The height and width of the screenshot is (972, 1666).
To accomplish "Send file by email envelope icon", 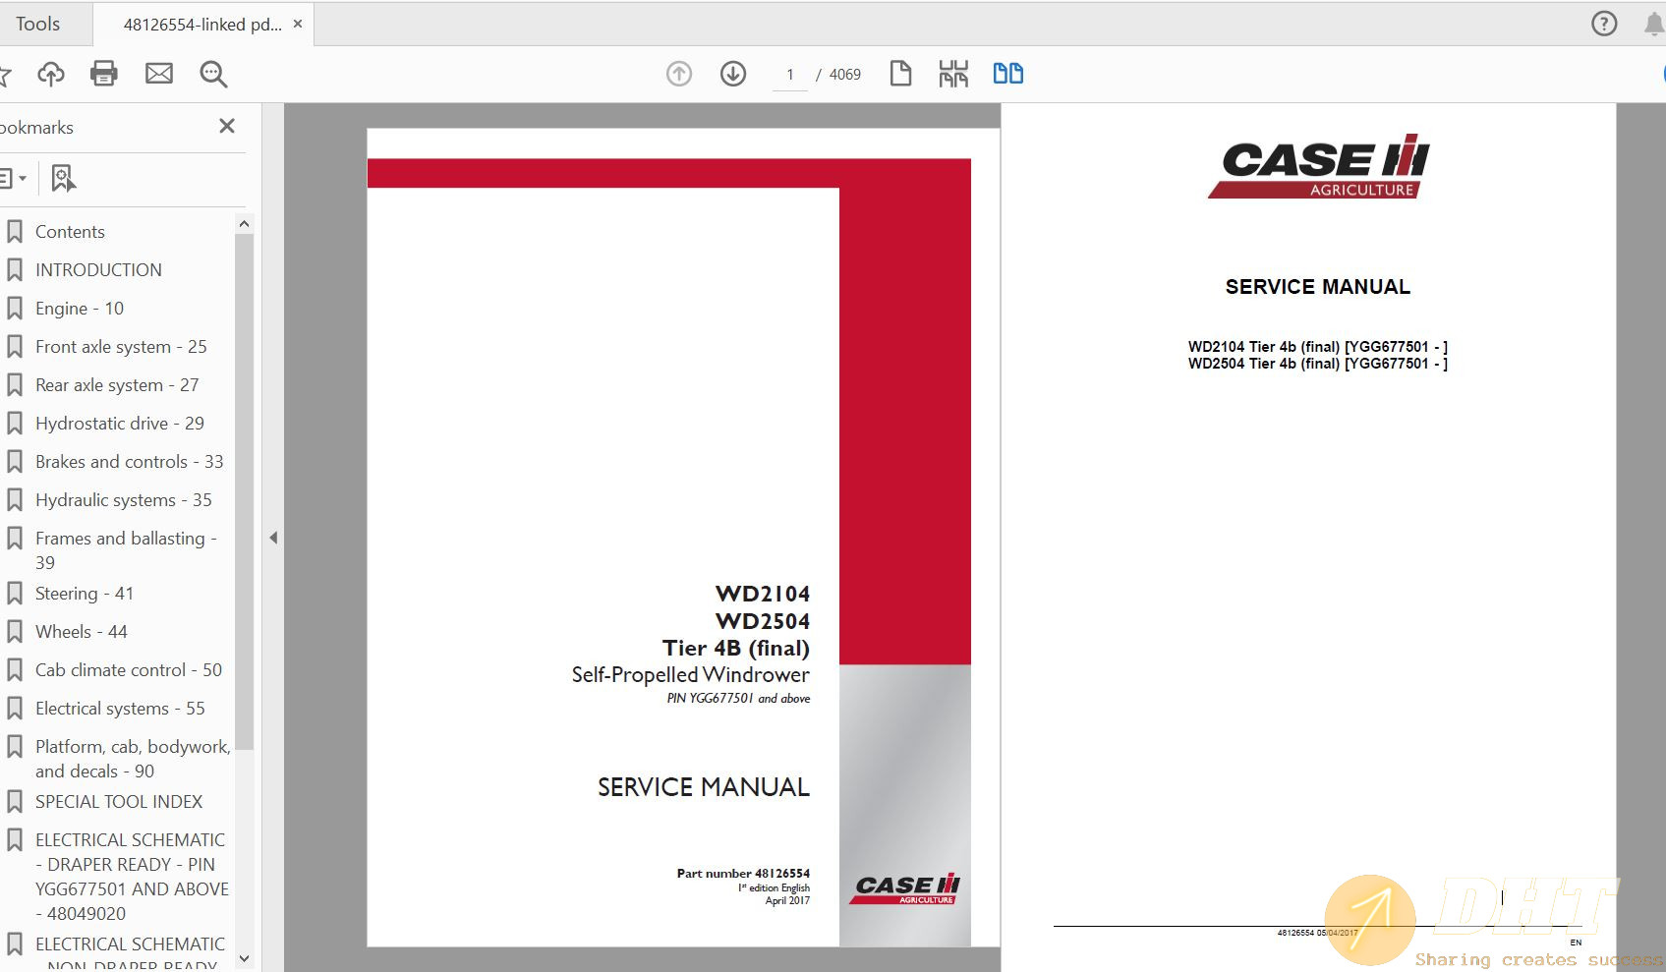I will [159, 74].
